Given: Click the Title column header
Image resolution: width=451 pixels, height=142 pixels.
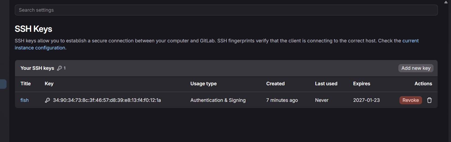Looking at the screenshot, I should point(26,84).
